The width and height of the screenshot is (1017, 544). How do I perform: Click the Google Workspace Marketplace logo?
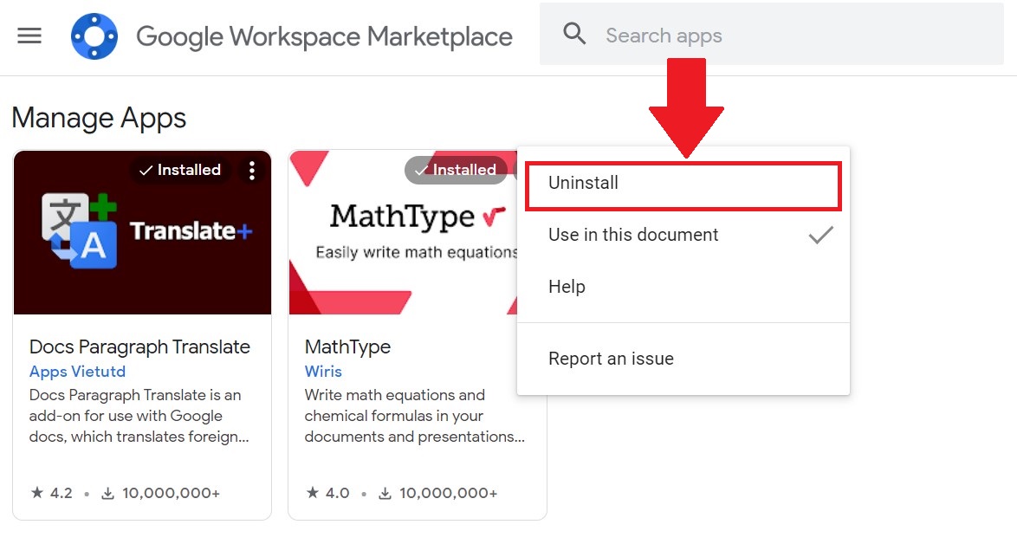click(94, 36)
